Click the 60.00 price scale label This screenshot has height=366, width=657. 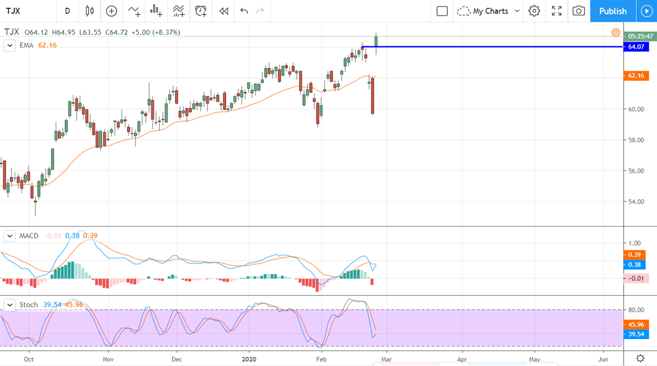636,109
